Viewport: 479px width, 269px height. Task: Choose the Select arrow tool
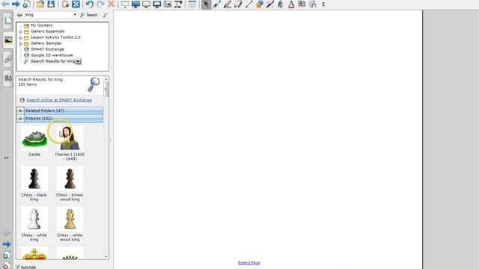coord(207,4)
